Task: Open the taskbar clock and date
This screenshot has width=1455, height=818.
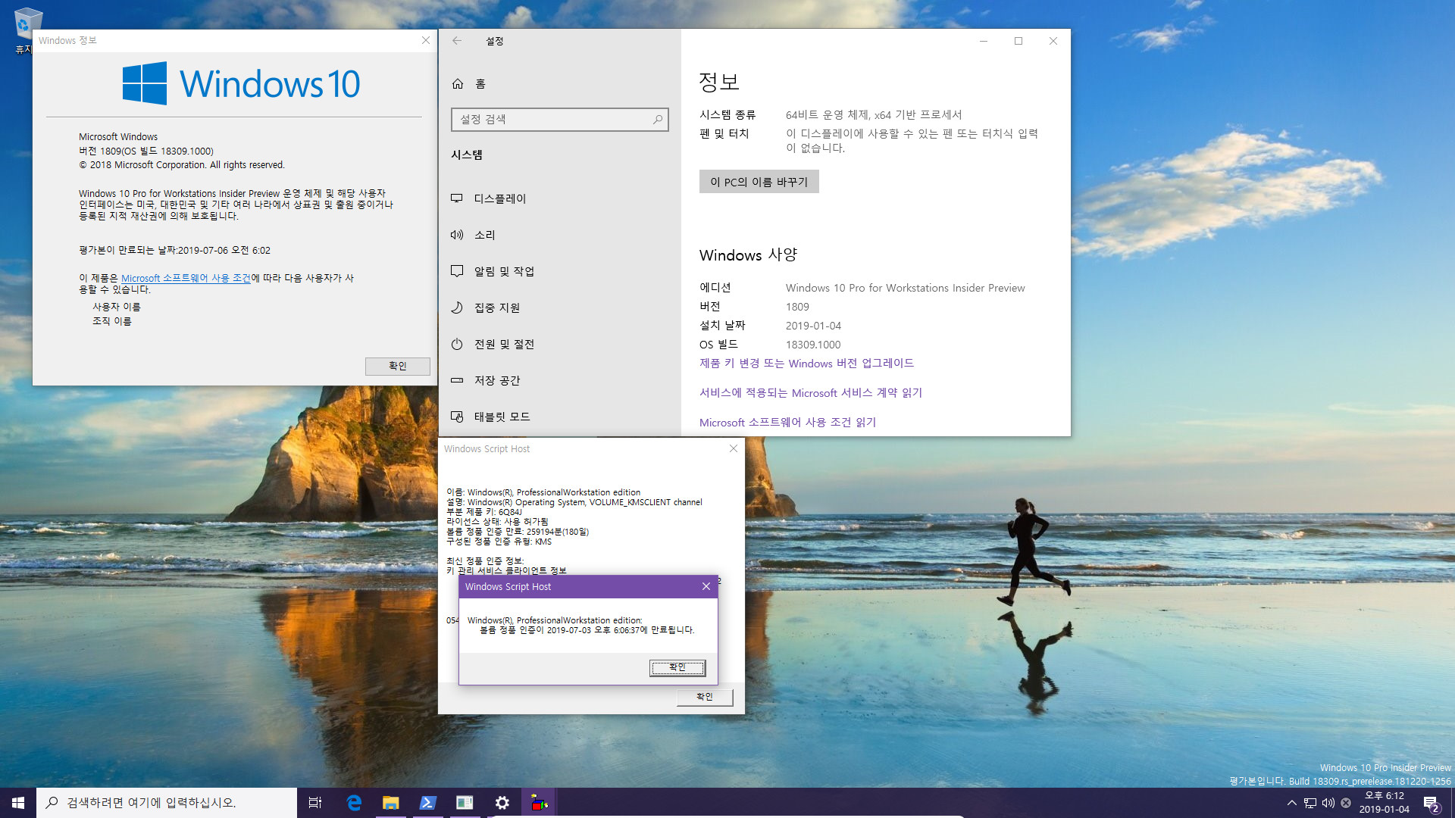Action: pos(1385,803)
